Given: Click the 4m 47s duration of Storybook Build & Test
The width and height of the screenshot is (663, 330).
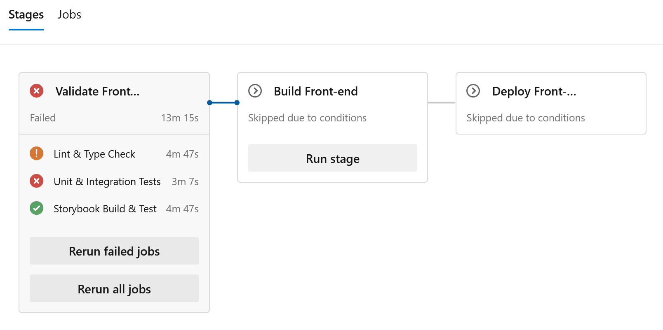Looking at the screenshot, I should tap(182, 209).
